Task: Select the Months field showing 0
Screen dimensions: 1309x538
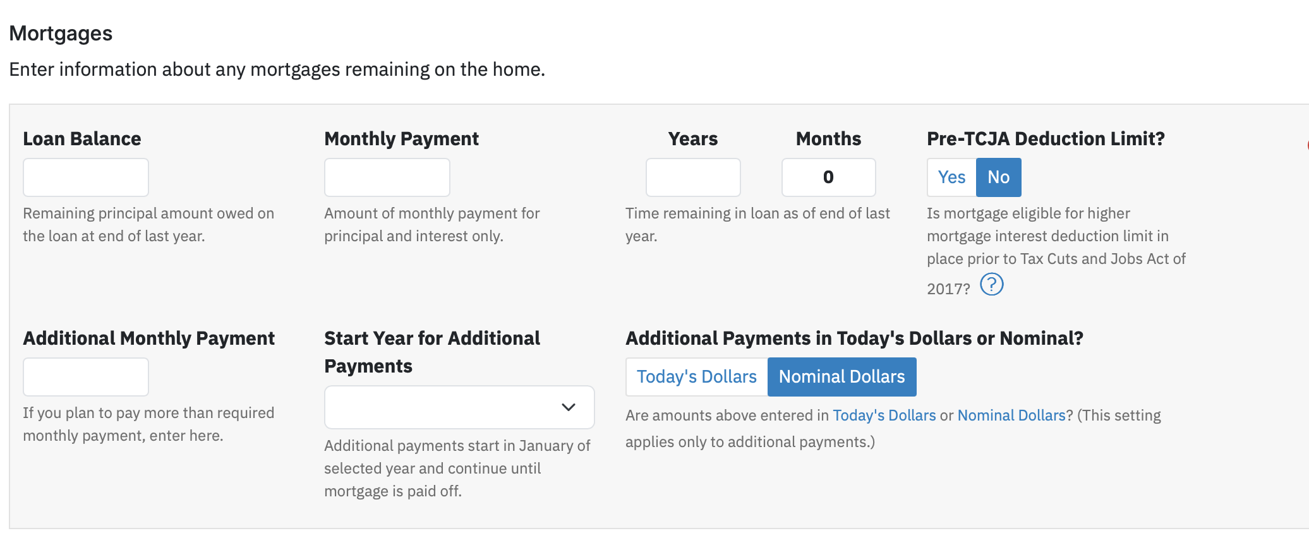Action: (x=829, y=177)
